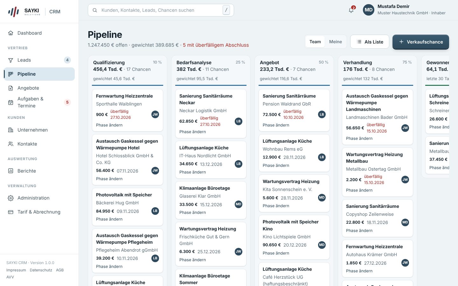Click the Kontakte people icon
Image resolution: width=458 pixels, height=286 pixels.
coord(11,144)
